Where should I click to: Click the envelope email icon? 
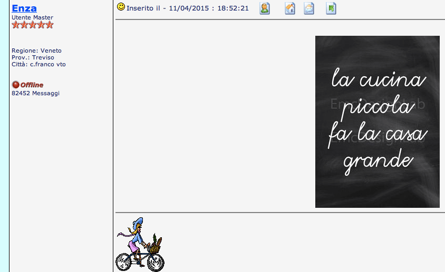[x=309, y=8]
